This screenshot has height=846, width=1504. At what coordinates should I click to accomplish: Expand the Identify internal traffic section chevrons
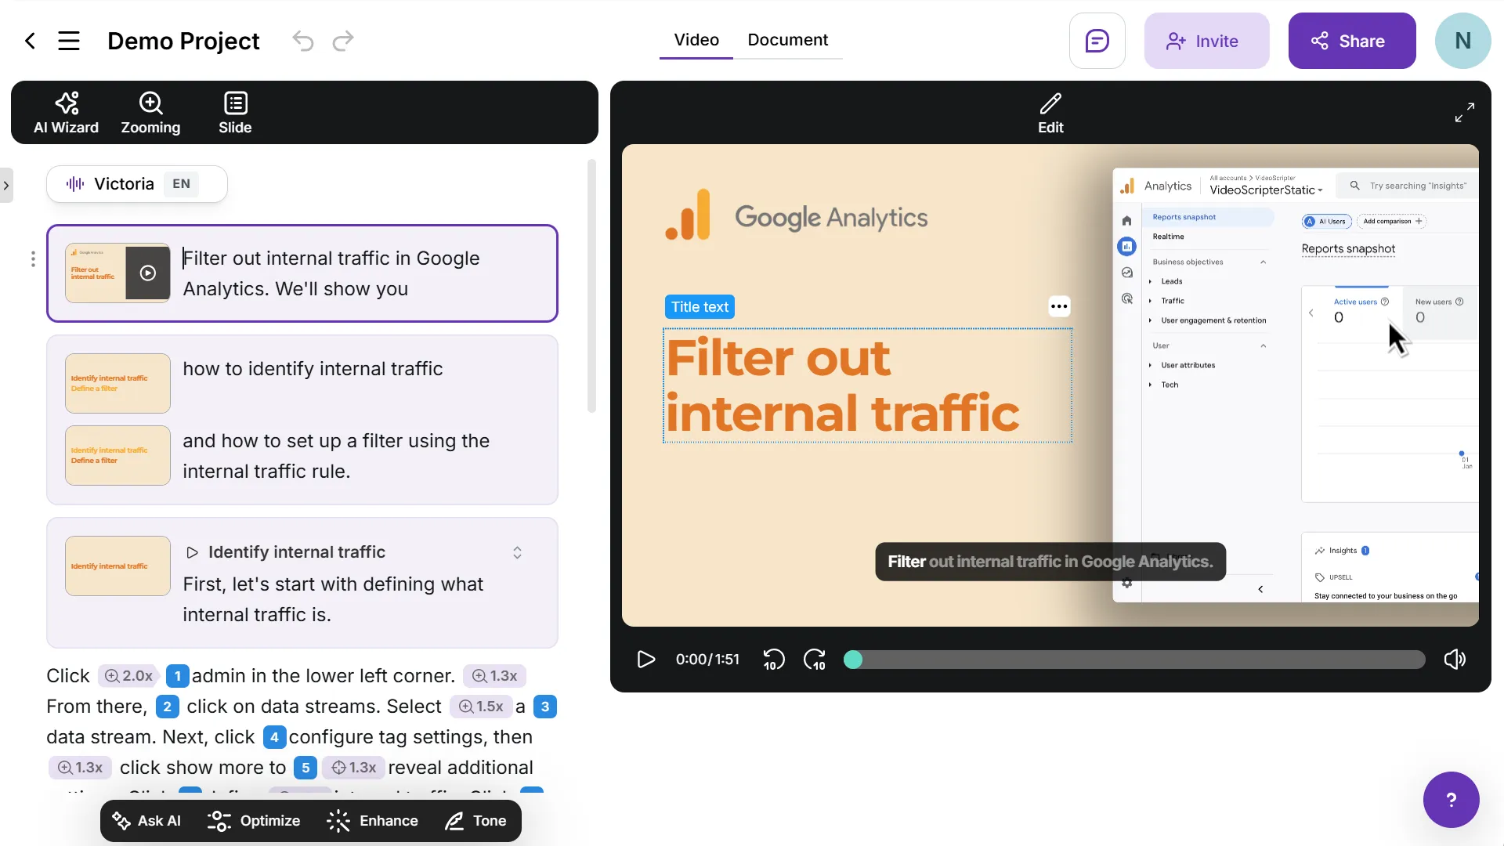(517, 553)
